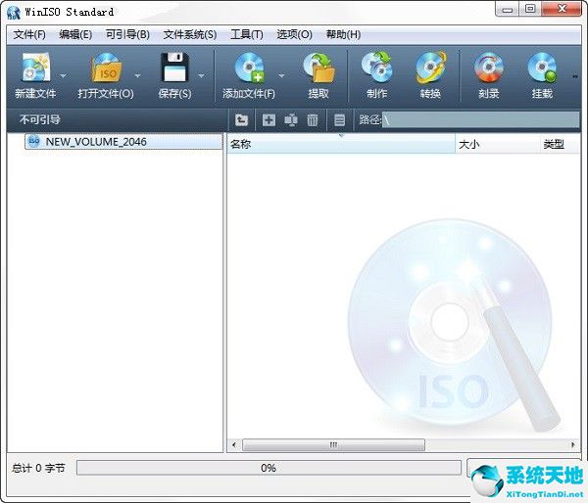Open the 可引导(B) menu
The width and height of the screenshot is (588, 503).
pos(127,34)
